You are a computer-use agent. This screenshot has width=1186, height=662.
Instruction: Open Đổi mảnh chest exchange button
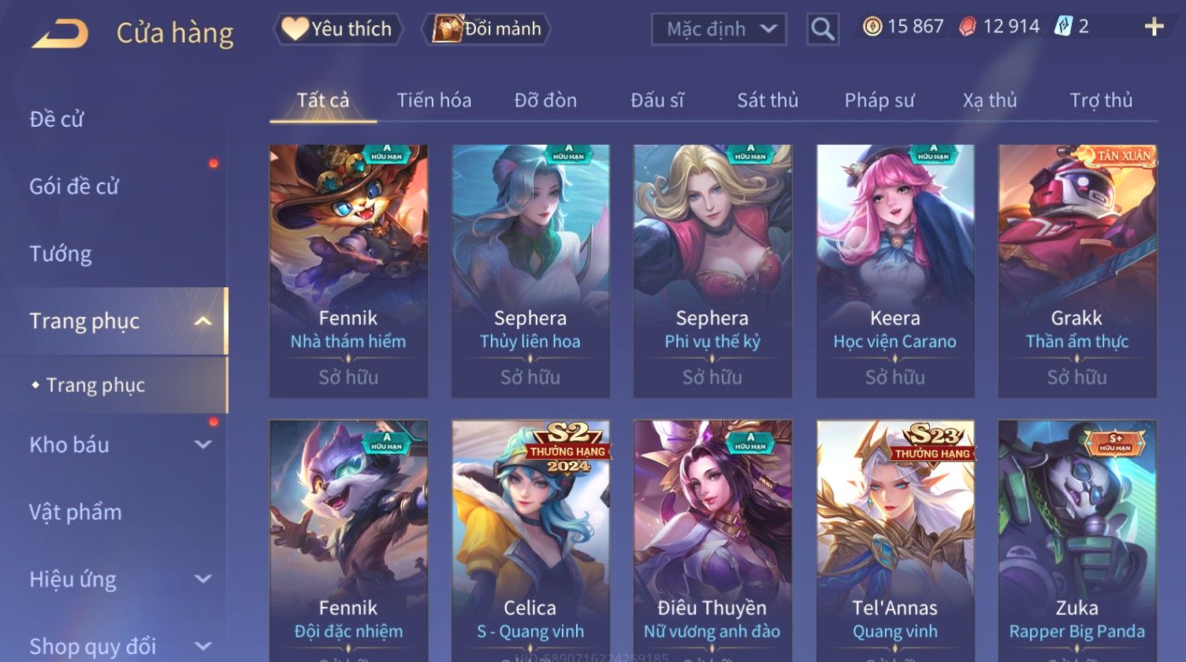(x=487, y=29)
